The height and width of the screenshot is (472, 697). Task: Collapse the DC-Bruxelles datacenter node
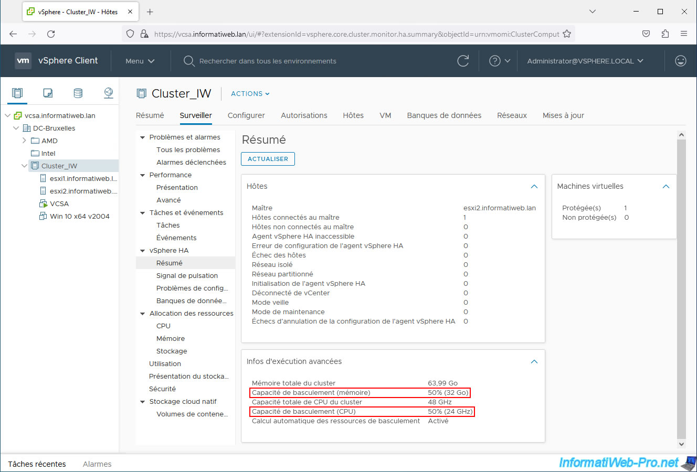coord(16,128)
